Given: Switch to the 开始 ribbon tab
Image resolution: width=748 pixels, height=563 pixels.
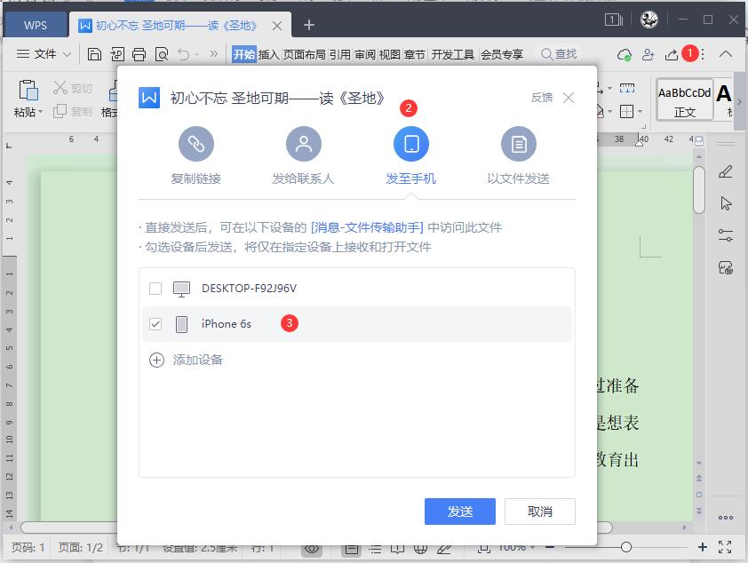Looking at the screenshot, I should coord(244,54).
